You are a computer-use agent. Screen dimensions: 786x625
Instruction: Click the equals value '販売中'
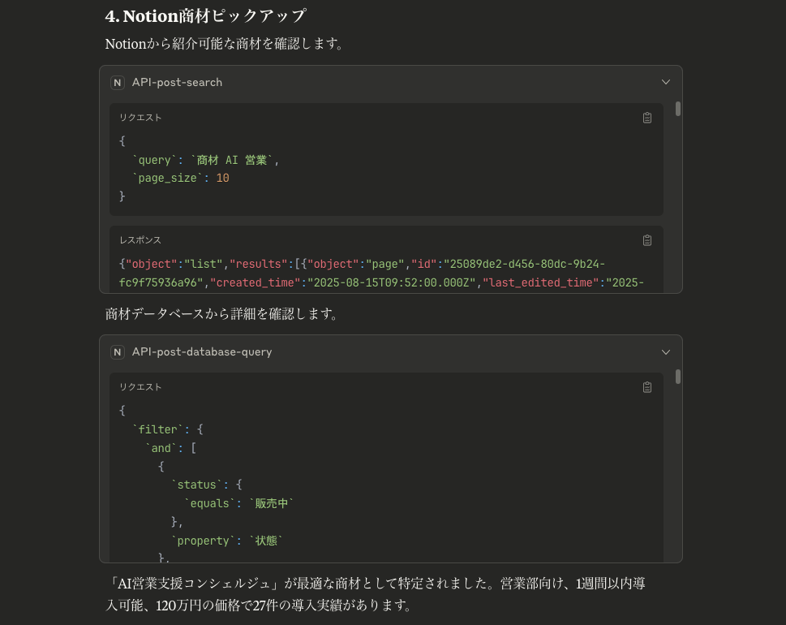(271, 503)
